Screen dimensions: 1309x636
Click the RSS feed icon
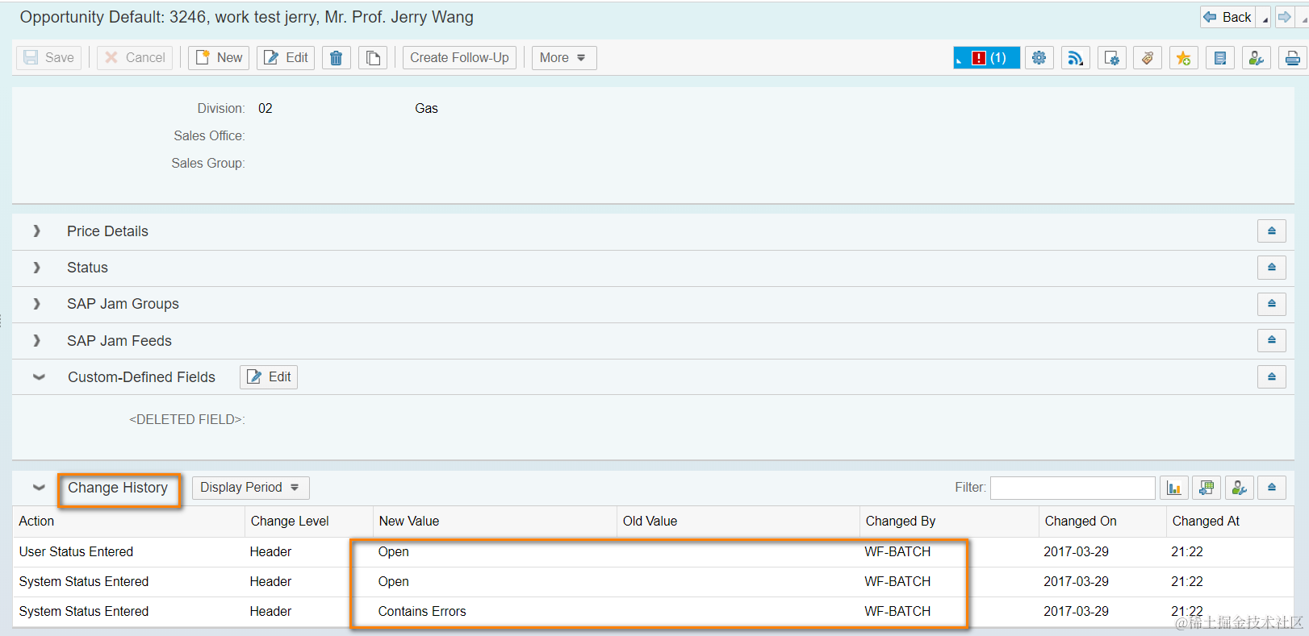tap(1076, 58)
